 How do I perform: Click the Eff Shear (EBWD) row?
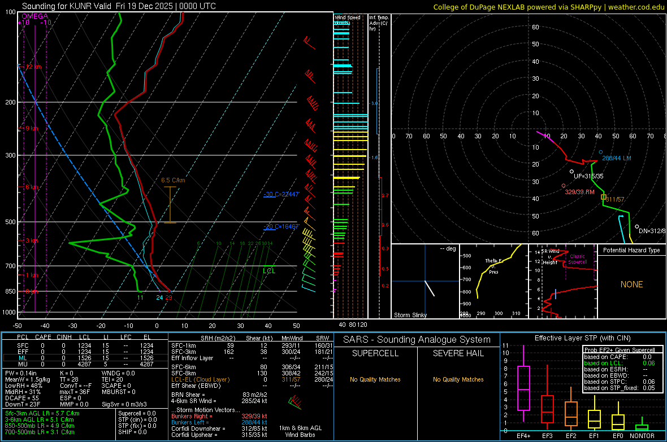click(x=252, y=386)
